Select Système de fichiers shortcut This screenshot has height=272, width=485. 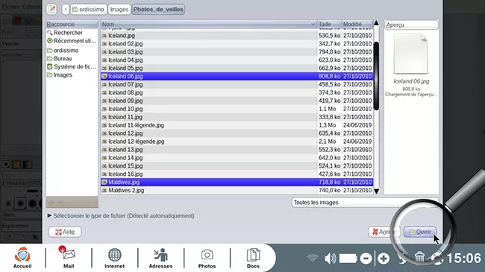point(72,67)
